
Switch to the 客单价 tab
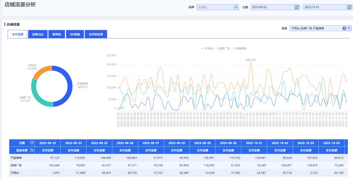57,34
